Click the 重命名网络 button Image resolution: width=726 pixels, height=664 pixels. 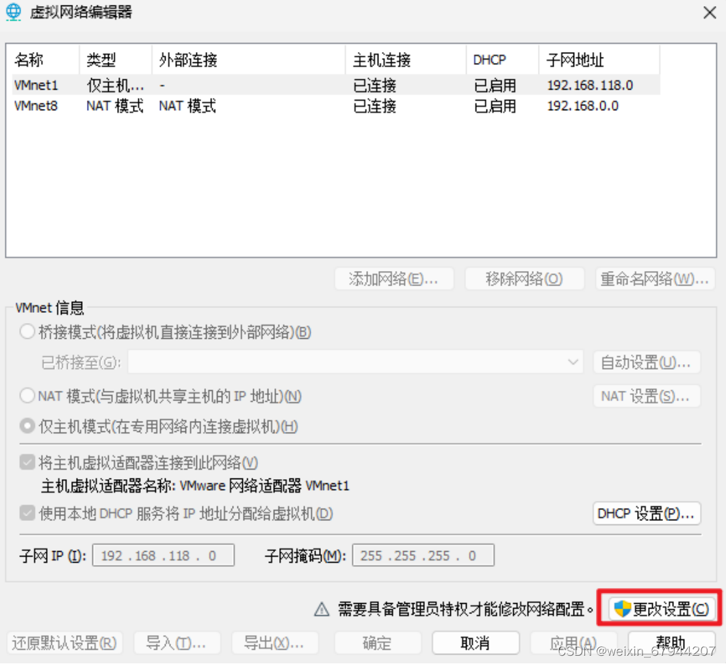point(655,279)
